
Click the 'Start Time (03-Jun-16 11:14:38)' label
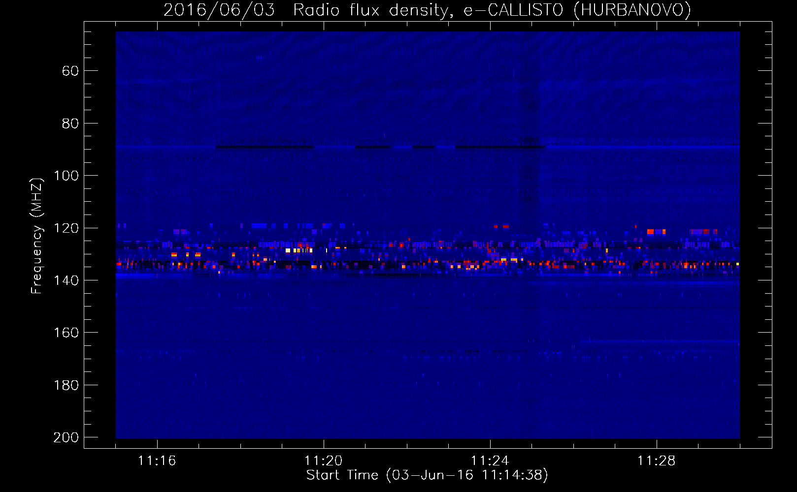427,475
